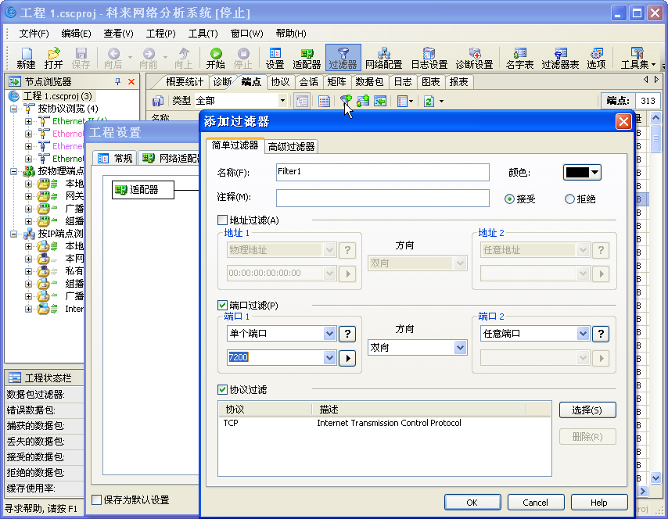Viewport: 668px width, 519px height.
Task: Click OK in the filter dialog
Action: pyautogui.click(x=472, y=503)
